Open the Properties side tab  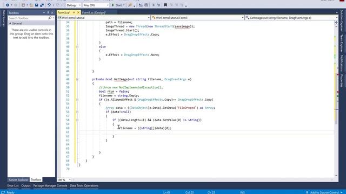341,81
